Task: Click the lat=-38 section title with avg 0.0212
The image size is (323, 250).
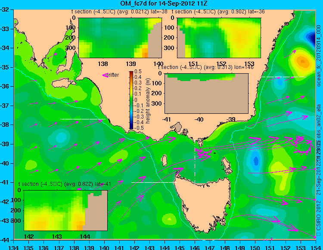Action: [119, 12]
